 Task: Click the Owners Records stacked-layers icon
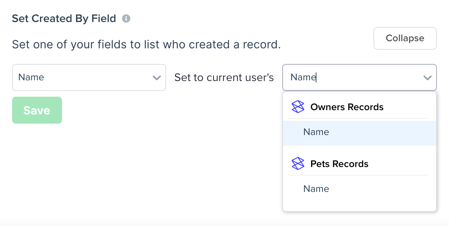pyautogui.click(x=298, y=107)
